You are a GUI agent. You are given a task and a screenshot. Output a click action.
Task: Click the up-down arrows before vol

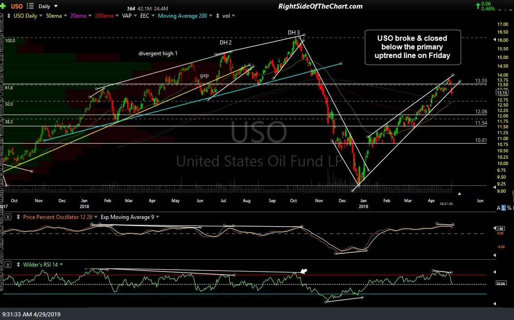pyautogui.click(x=217, y=16)
